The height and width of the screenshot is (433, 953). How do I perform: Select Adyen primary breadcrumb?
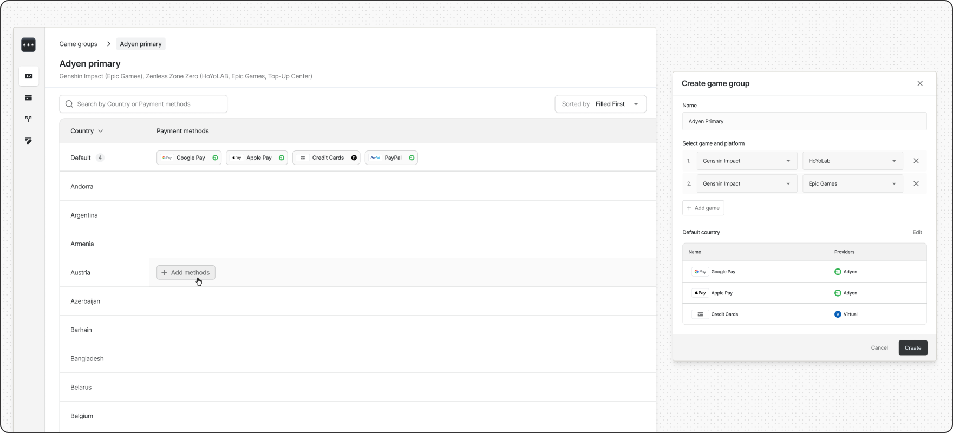coord(141,44)
